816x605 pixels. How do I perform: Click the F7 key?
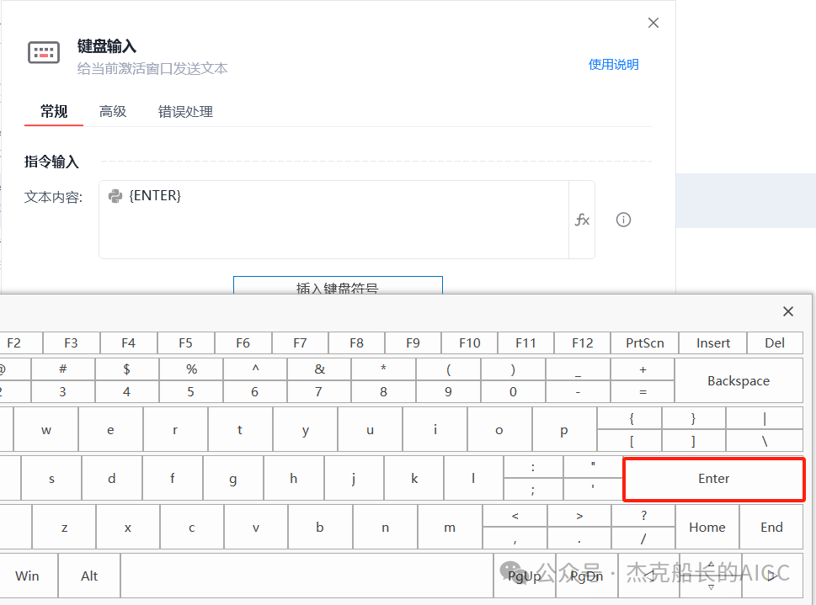click(300, 342)
